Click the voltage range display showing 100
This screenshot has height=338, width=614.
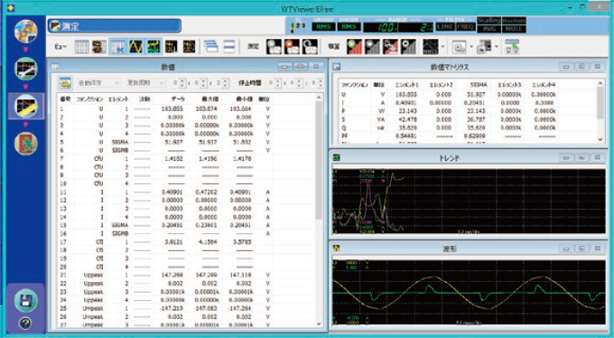pyautogui.click(x=381, y=27)
